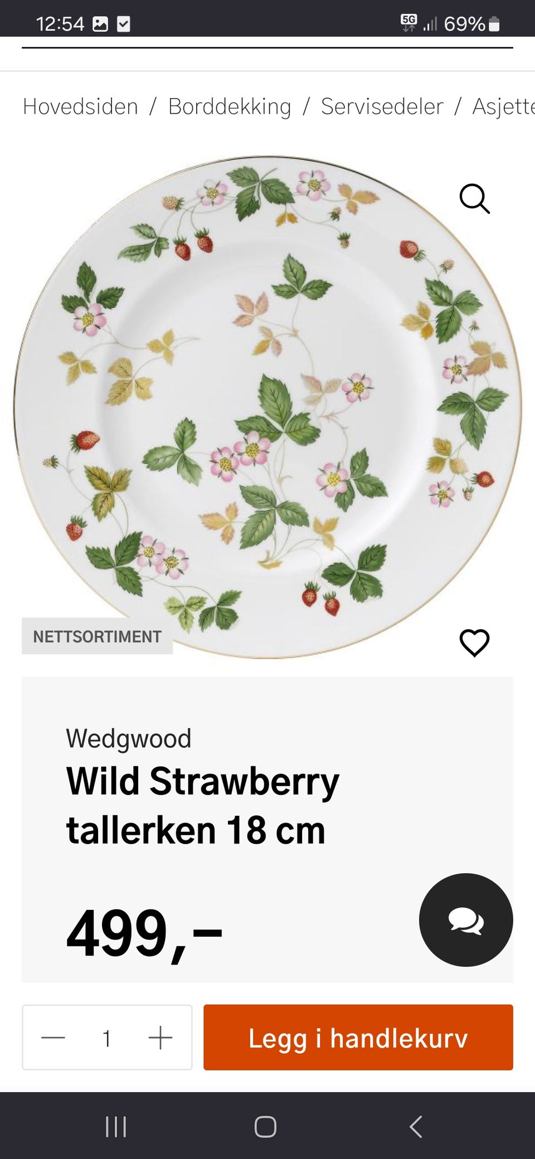The width and height of the screenshot is (535, 1159).
Task: Increase quantity with the plus icon
Action: tap(160, 1038)
